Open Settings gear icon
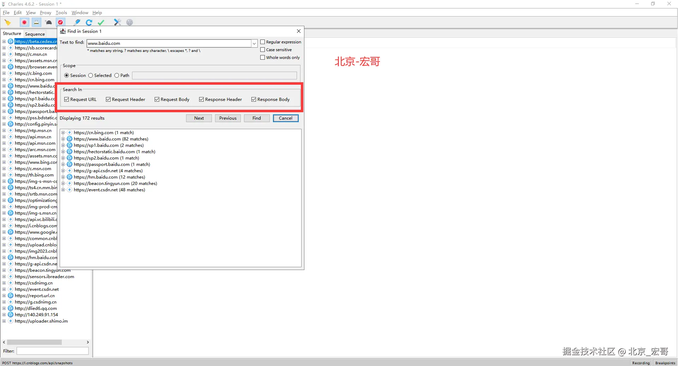 pos(130,22)
